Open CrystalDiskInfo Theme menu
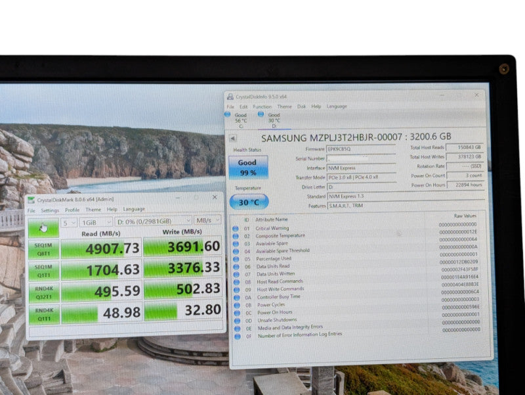The image size is (525, 395). coord(284,106)
